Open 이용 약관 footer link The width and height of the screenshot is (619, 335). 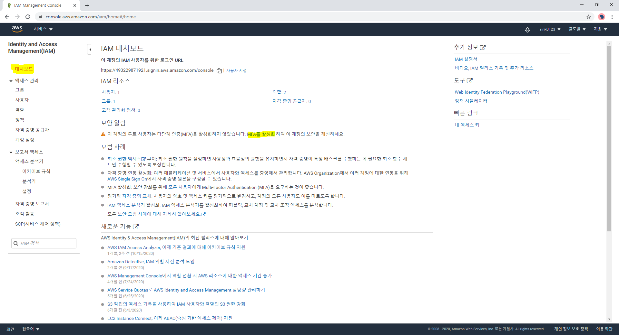point(604,329)
